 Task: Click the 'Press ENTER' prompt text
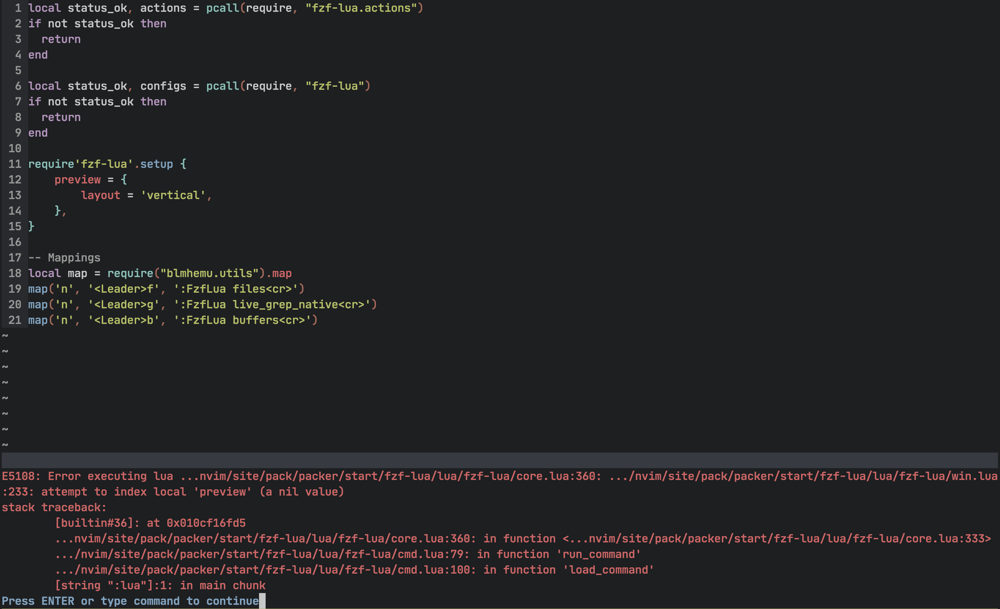(x=81, y=601)
